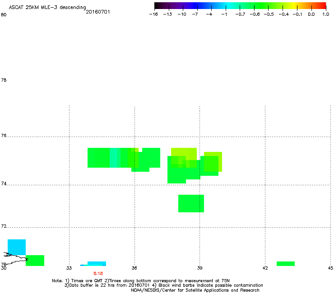Click the latitude axis label "74"
334x293 pixels.
(4, 183)
